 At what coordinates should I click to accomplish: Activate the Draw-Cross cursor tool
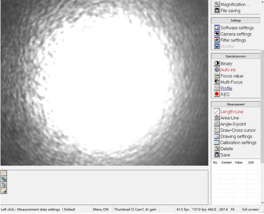pos(238,130)
